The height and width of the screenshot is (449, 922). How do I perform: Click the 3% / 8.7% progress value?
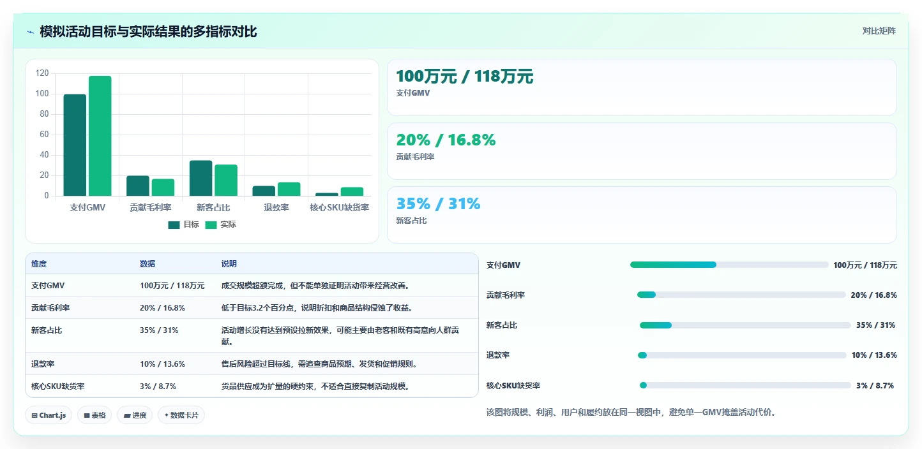(x=875, y=385)
